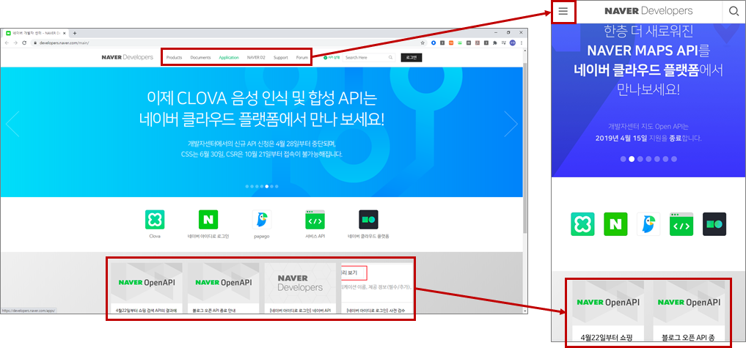Open the Chrome extensions puzzle icon
746x348 pixels.
(495, 42)
